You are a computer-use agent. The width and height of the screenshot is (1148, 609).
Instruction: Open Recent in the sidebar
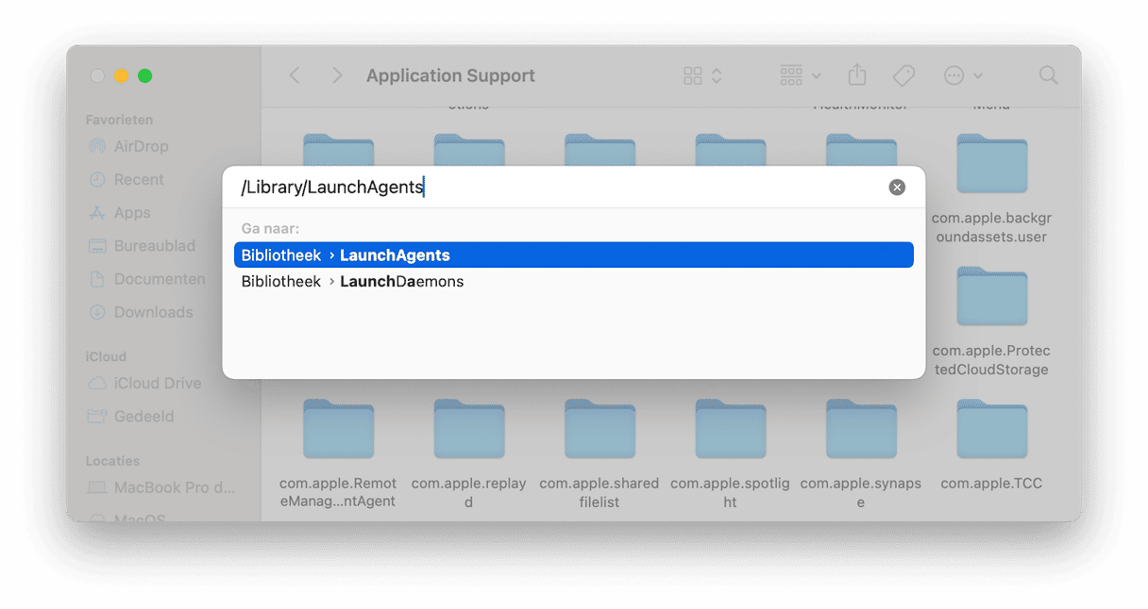pyautogui.click(x=126, y=180)
